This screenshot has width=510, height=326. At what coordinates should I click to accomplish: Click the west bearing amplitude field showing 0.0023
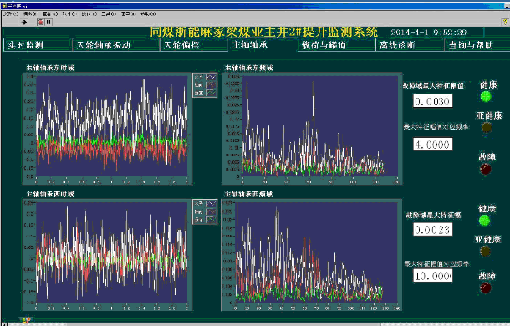tap(432, 230)
